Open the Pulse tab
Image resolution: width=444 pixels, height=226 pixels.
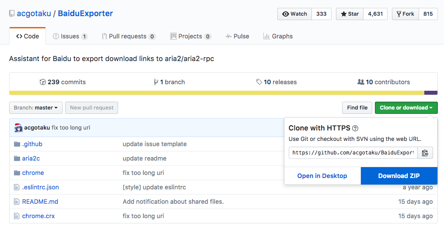(x=237, y=36)
